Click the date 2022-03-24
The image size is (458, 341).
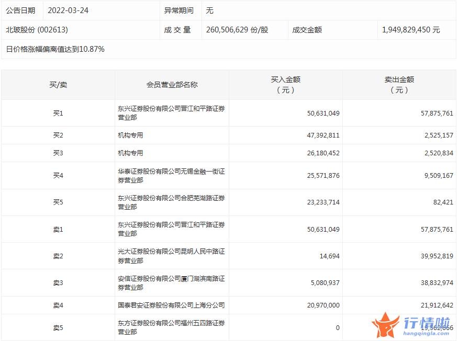[x=68, y=10]
